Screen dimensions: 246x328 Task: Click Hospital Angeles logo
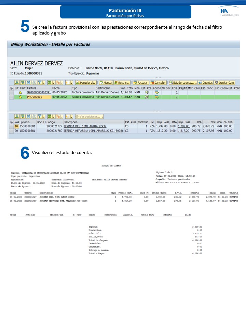(x=230, y=13)
